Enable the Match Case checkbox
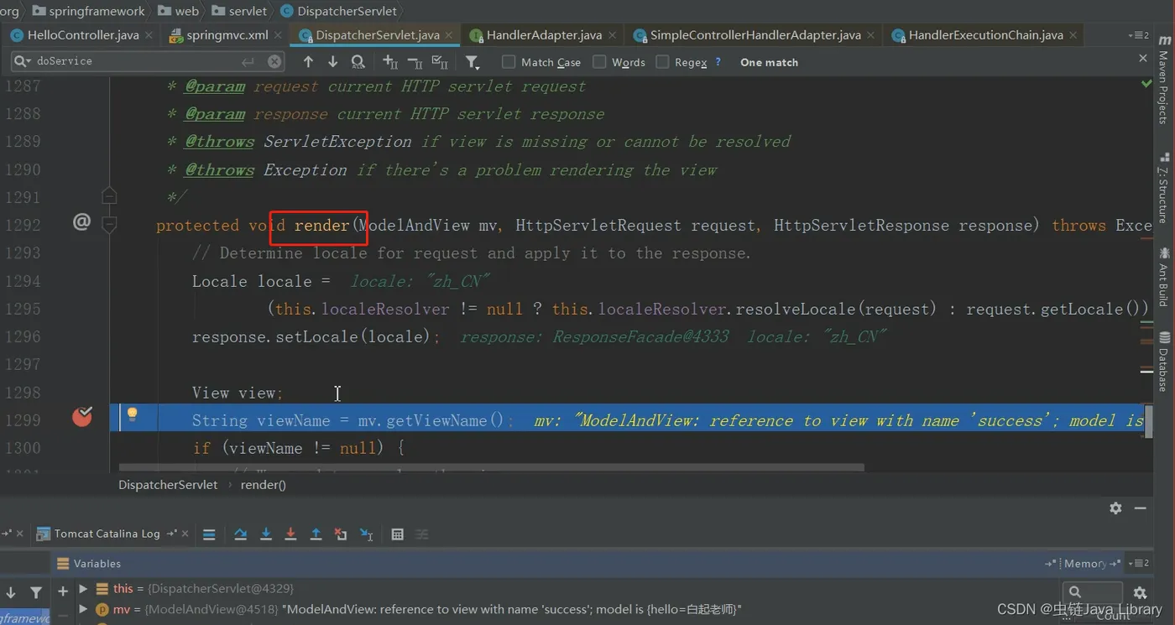Screen dimensions: 1175x625 [x=509, y=62]
